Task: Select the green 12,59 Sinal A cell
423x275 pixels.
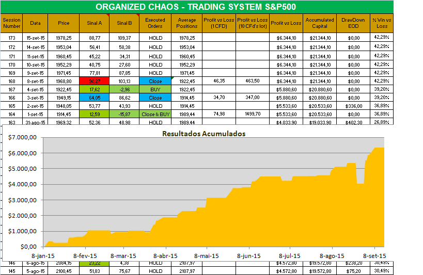Action: (95, 115)
